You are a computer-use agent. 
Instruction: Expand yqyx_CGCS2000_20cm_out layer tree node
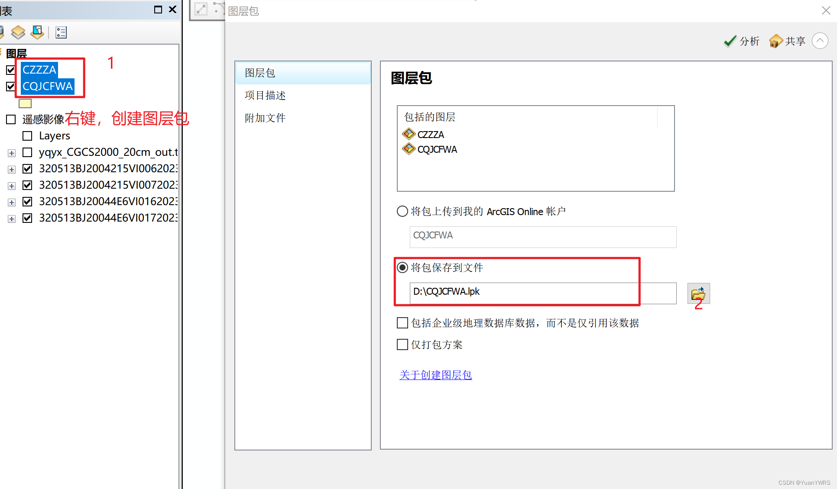(12, 153)
